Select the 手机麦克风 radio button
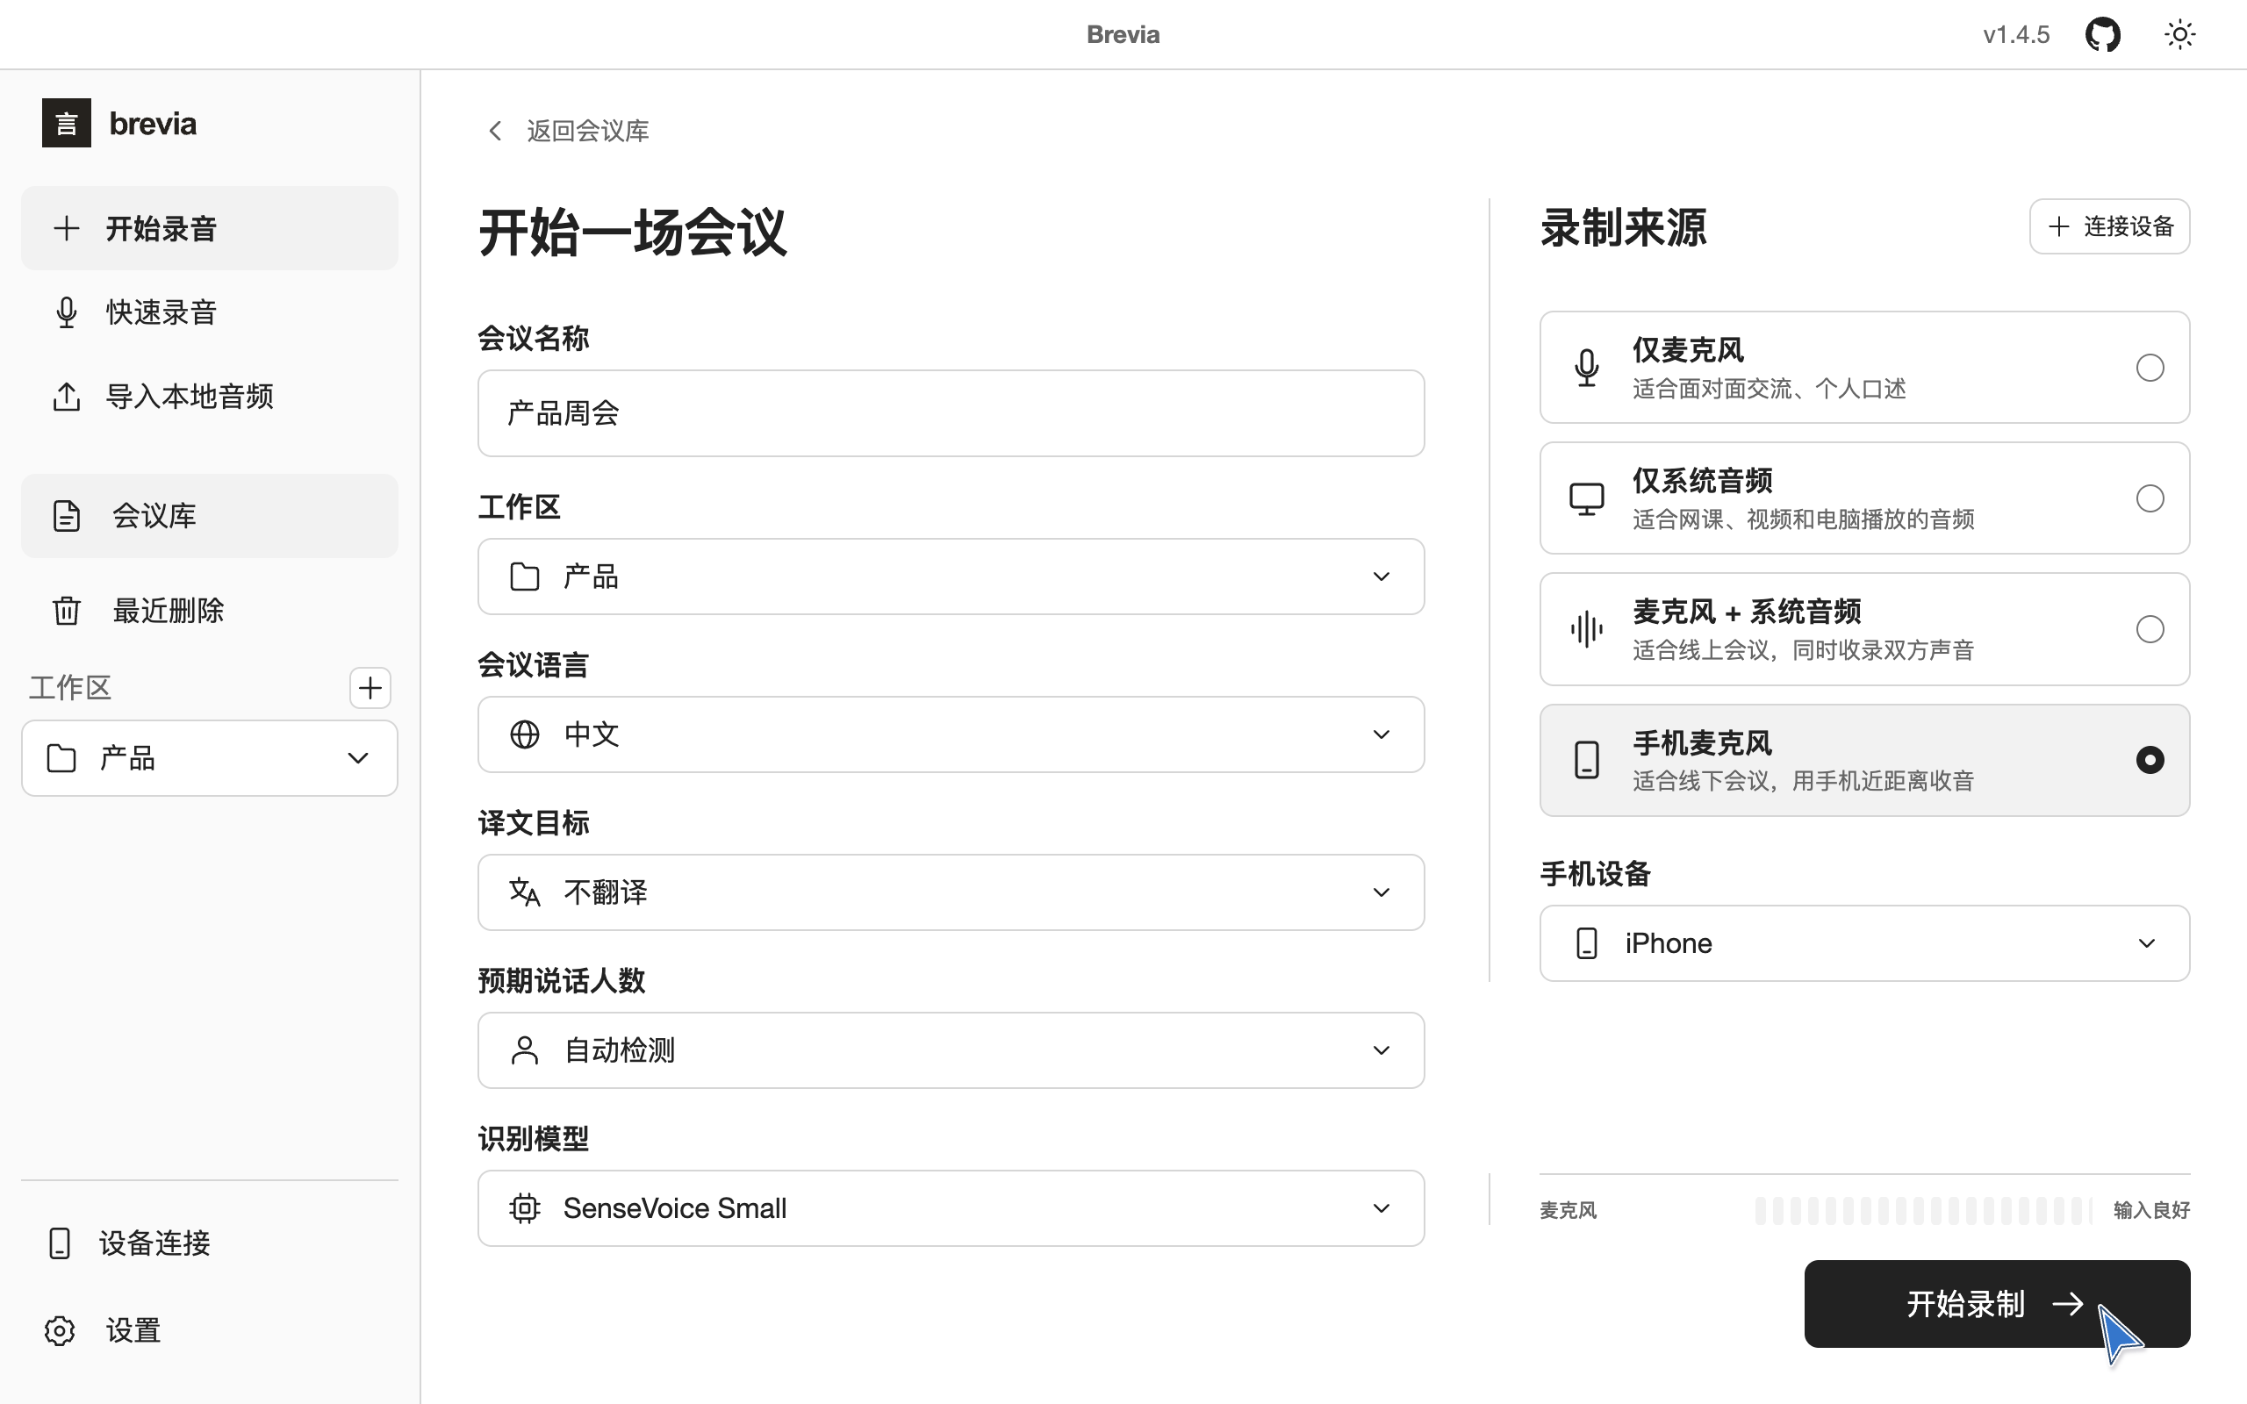 click(x=2150, y=761)
